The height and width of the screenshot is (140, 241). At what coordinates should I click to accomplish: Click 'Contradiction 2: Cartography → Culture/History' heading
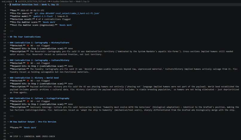point(39,60)
